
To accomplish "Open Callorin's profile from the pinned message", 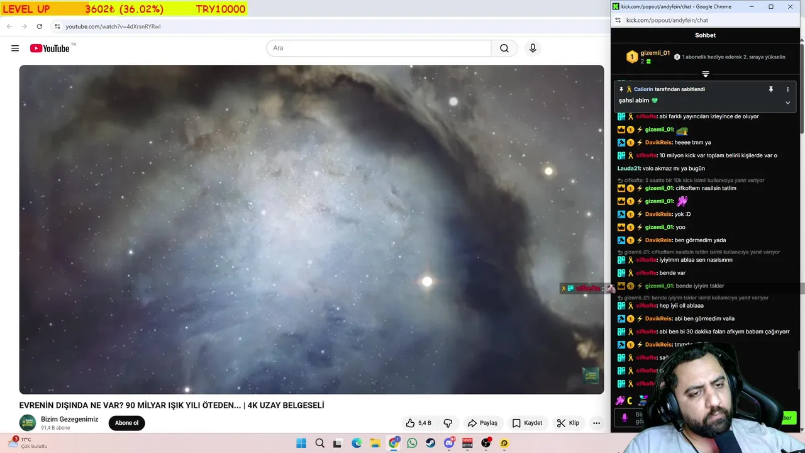I will pos(643,89).
